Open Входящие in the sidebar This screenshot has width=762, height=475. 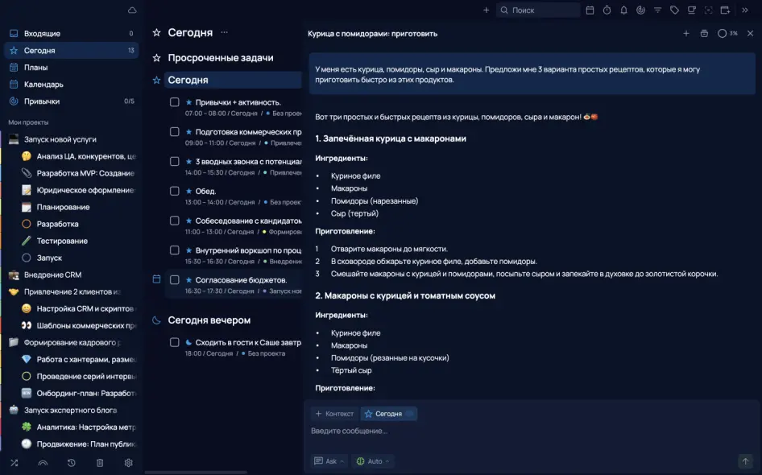[x=42, y=34]
